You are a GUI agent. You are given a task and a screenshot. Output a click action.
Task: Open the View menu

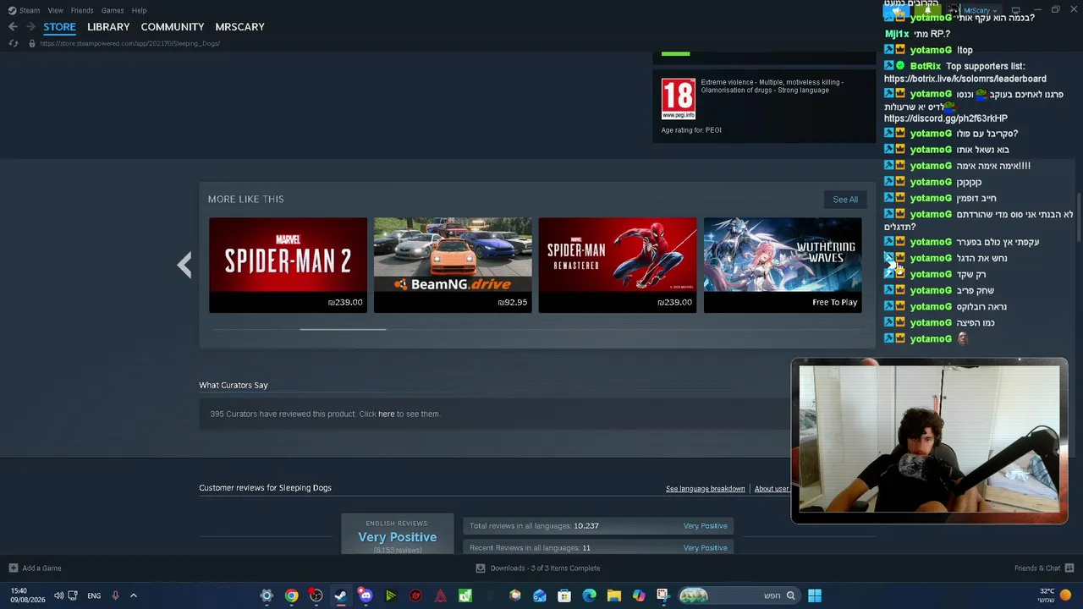(55, 10)
